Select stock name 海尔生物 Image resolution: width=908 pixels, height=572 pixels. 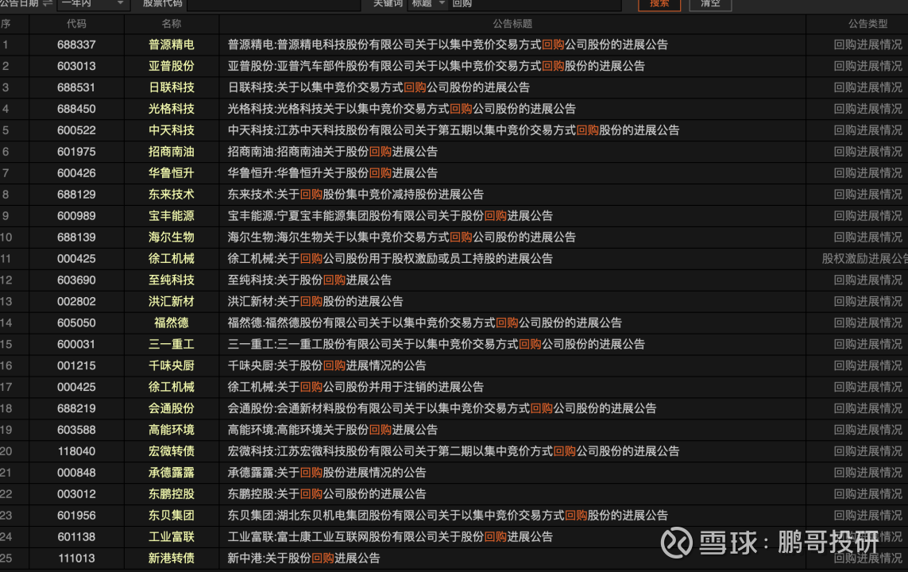point(172,238)
